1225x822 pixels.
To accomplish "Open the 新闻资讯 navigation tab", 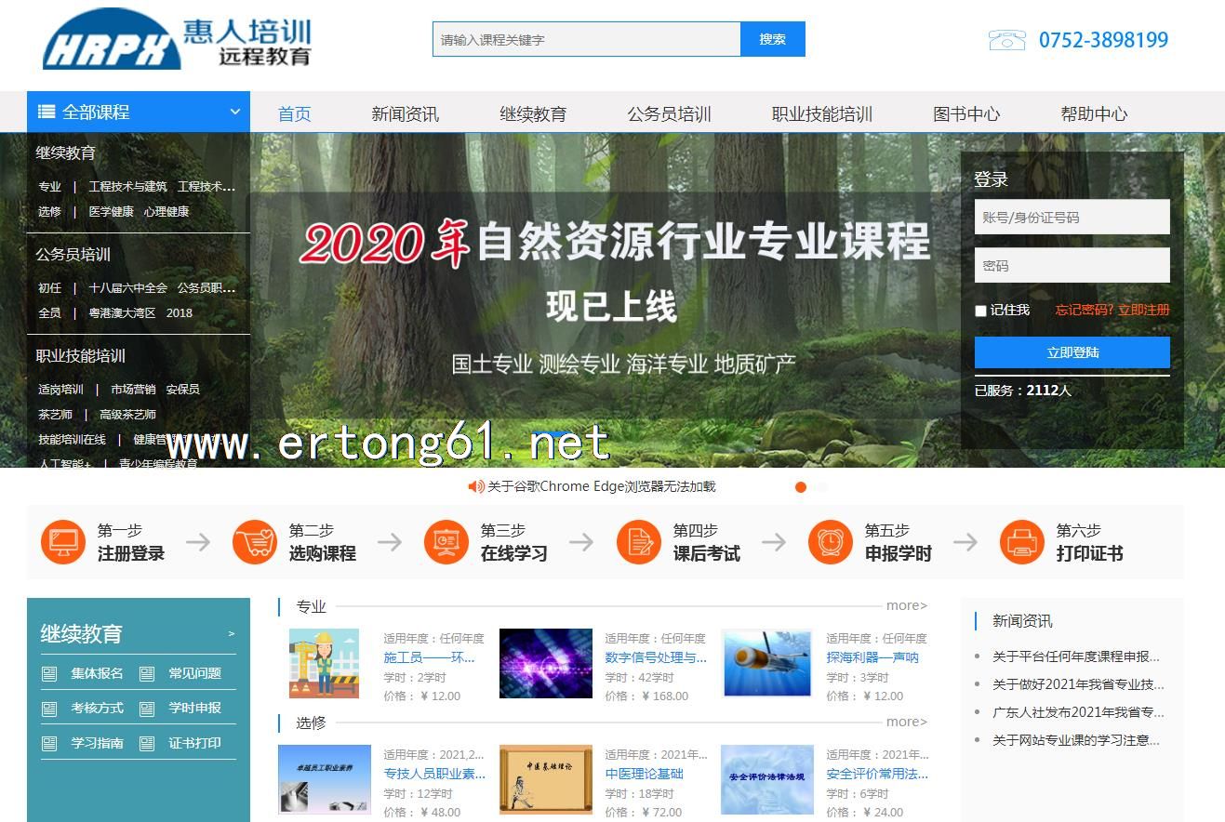I will [x=405, y=113].
